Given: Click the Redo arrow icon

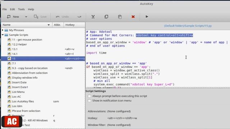Looking at the screenshot, I should click(79, 17).
